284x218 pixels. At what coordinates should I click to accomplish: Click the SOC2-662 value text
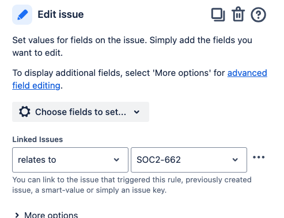point(158,160)
